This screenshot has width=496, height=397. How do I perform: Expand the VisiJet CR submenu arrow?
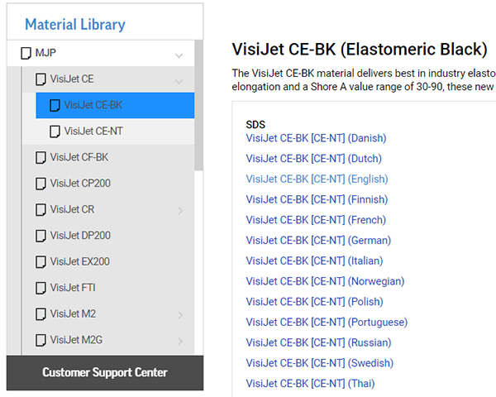pos(180,211)
